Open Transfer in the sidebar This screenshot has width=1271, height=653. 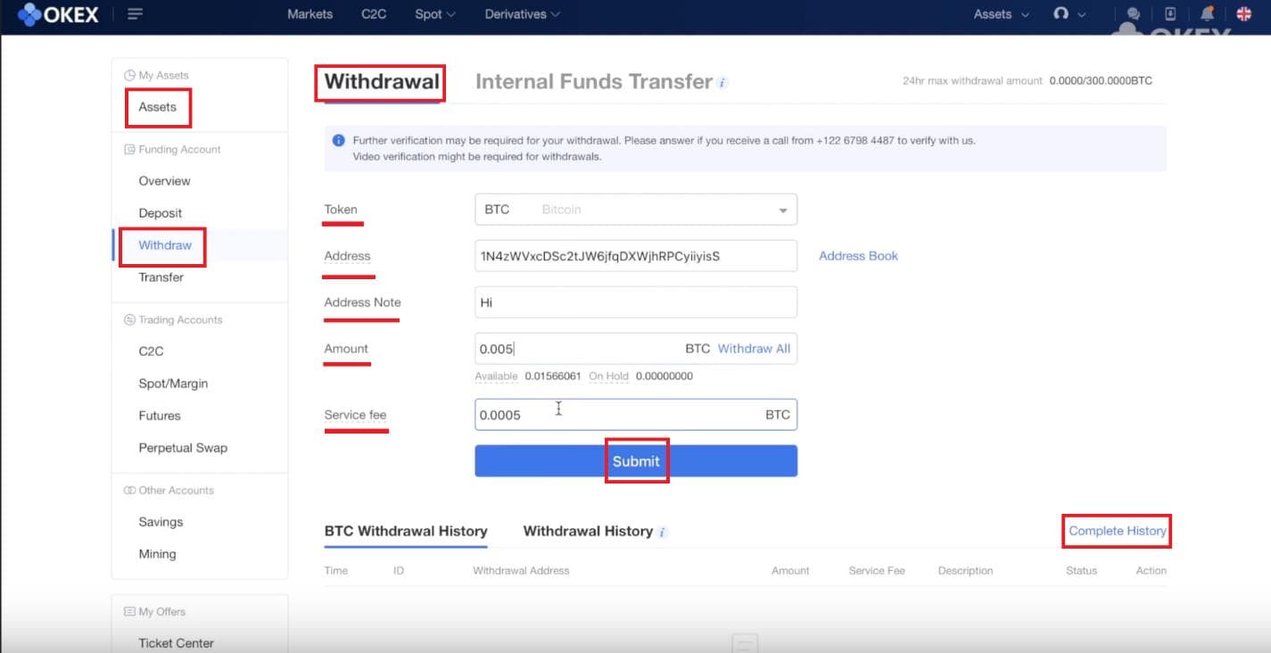point(161,277)
